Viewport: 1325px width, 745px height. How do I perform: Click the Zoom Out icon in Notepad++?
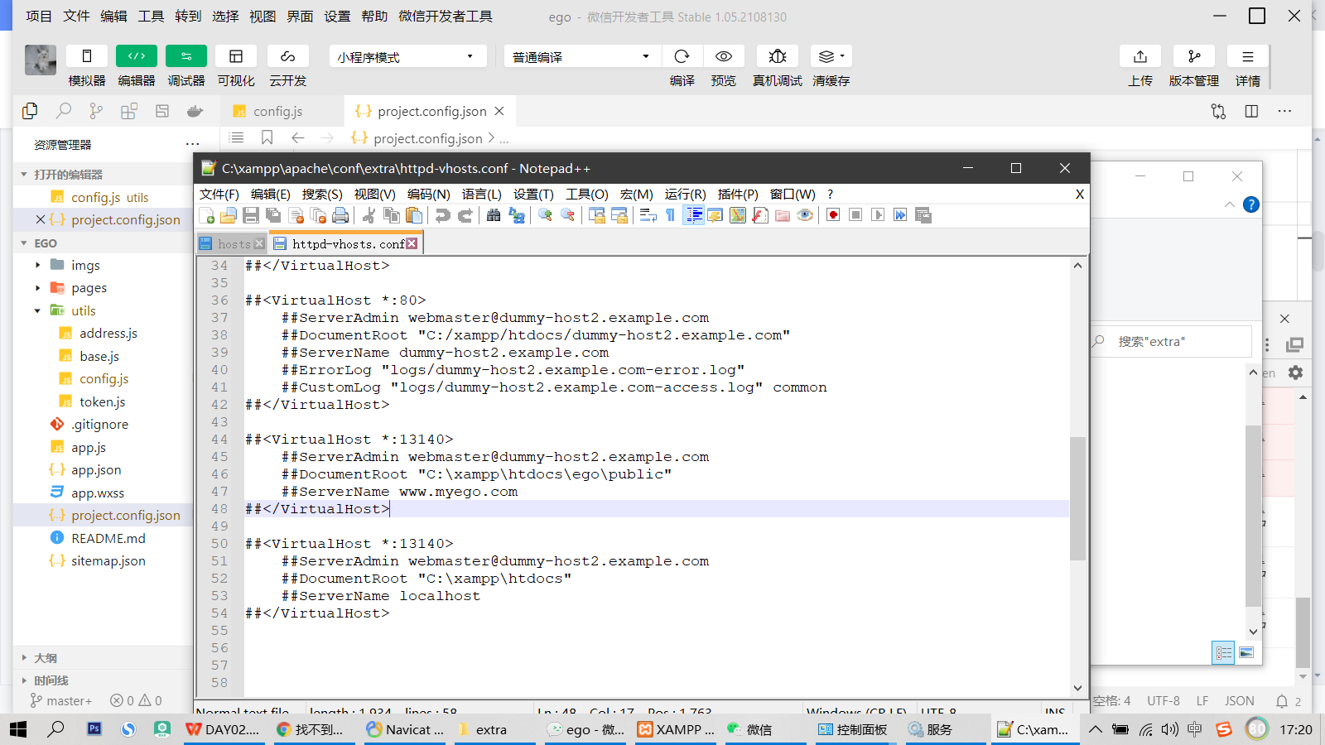pos(567,216)
